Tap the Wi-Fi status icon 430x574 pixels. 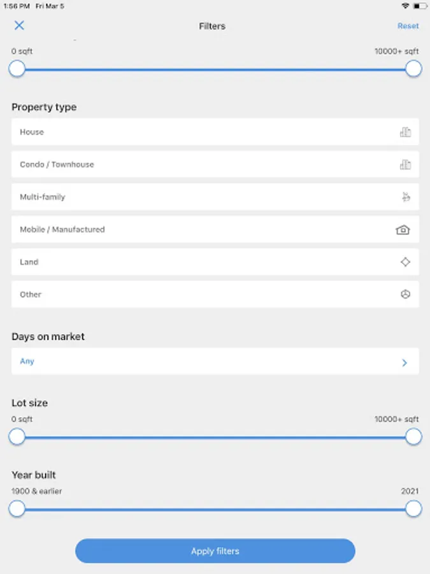coord(405,6)
